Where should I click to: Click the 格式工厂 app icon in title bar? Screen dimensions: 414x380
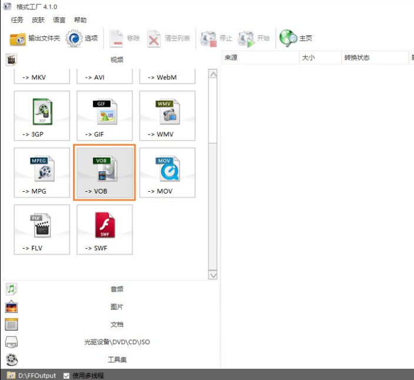pyautogui.click(x=8, y=6)
